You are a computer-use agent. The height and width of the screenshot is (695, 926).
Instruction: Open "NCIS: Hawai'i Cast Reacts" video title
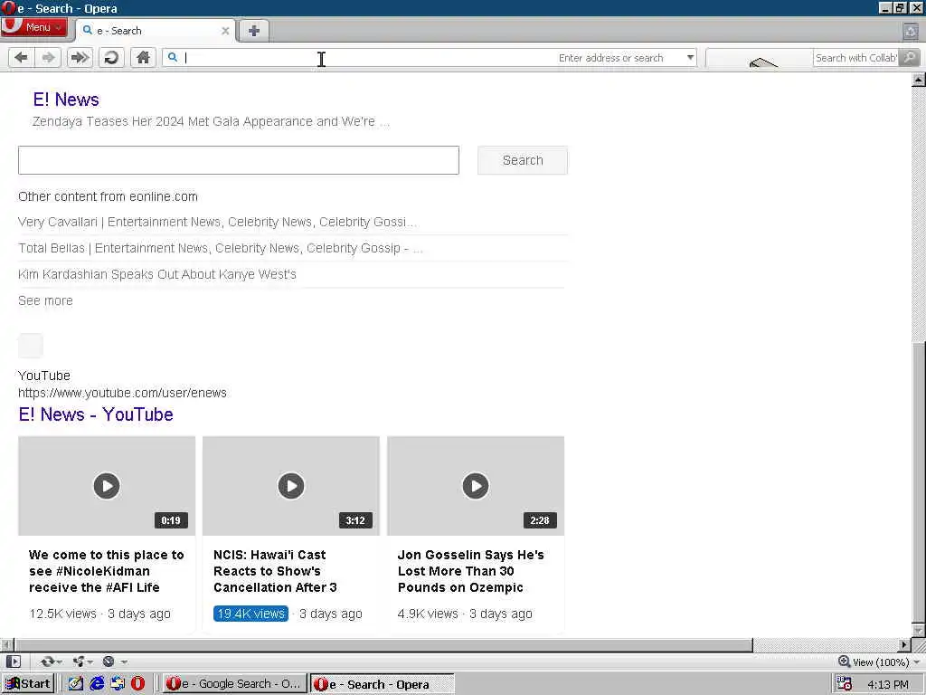click(x=275, y=571)
